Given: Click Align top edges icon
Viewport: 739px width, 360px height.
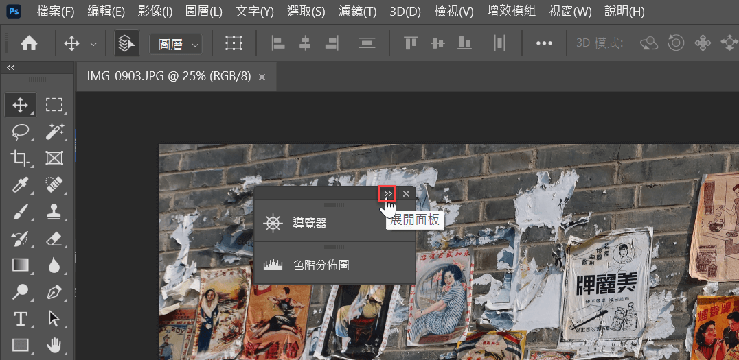Looking at the screenshot, I should pos(411,43).
